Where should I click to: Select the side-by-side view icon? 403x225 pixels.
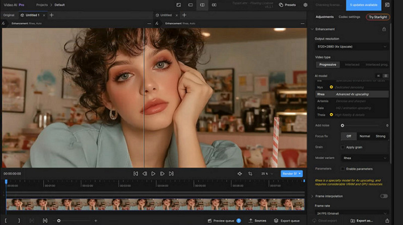point(215,5)
